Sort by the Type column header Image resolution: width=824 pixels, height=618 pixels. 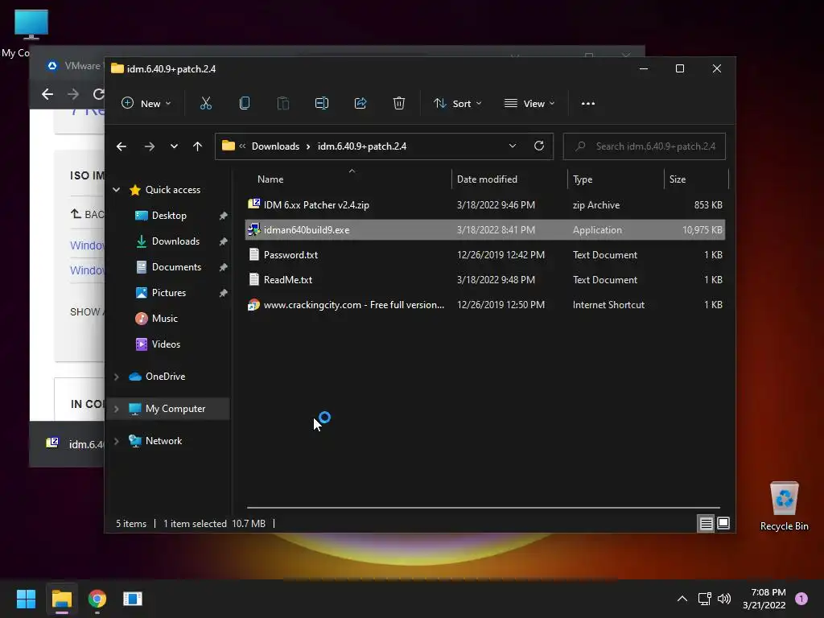[583, 179]
